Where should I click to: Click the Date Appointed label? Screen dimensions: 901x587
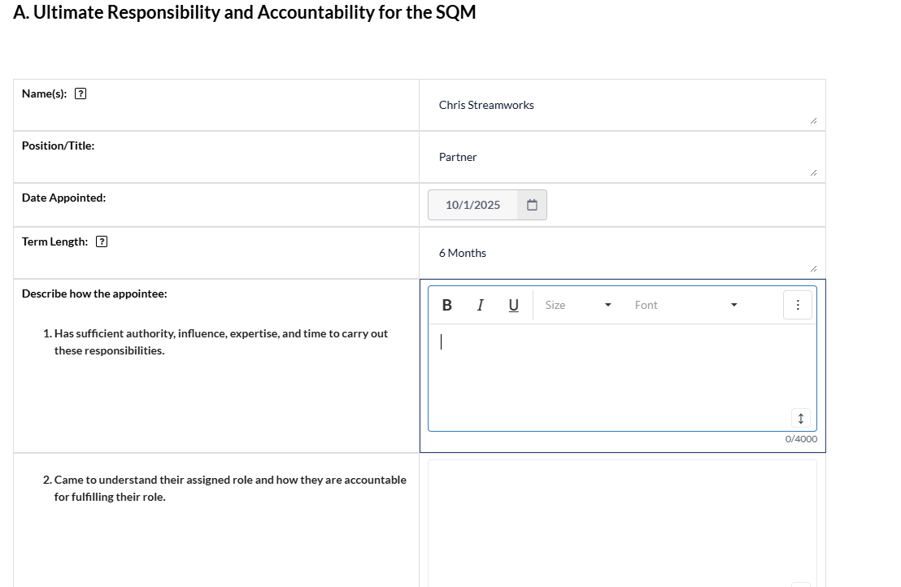pos(63,198)
